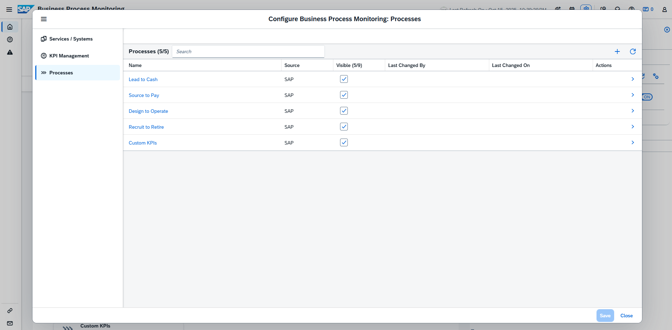
Task: Click the alert warning triangle sidebar icon
Action: pyautogui.click(x=10, y=52)
